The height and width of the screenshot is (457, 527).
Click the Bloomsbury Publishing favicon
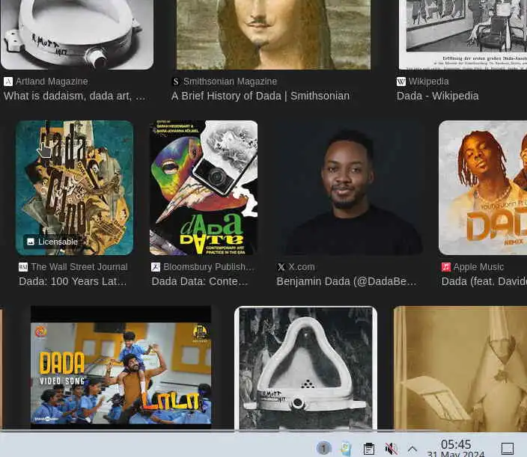click(x=156, y=267)
